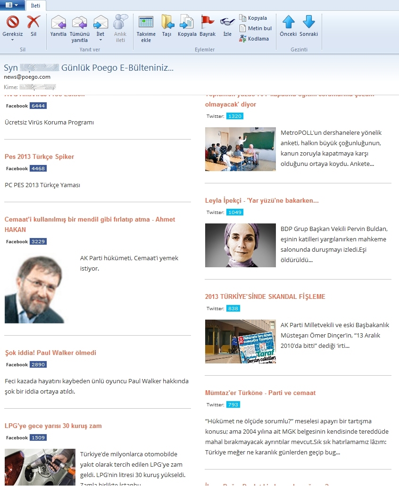This screenshot has width=399, height=486.
Task: Go to next message with Sonraki
Action: click(x=308, y=25)
